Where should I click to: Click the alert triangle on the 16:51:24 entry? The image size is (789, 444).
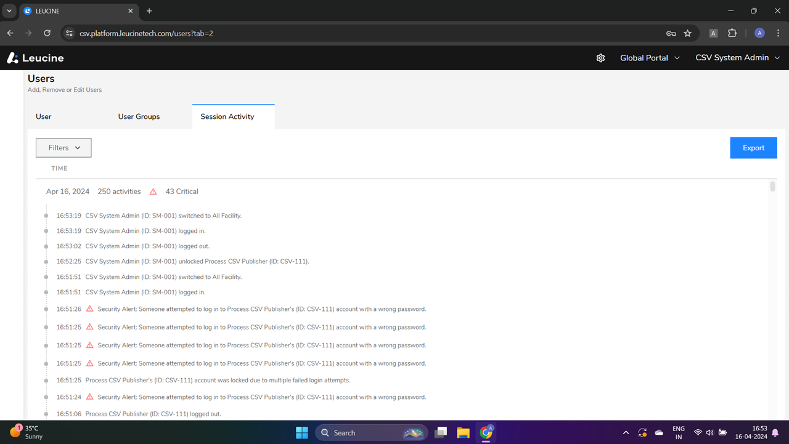tap(89, 397)
